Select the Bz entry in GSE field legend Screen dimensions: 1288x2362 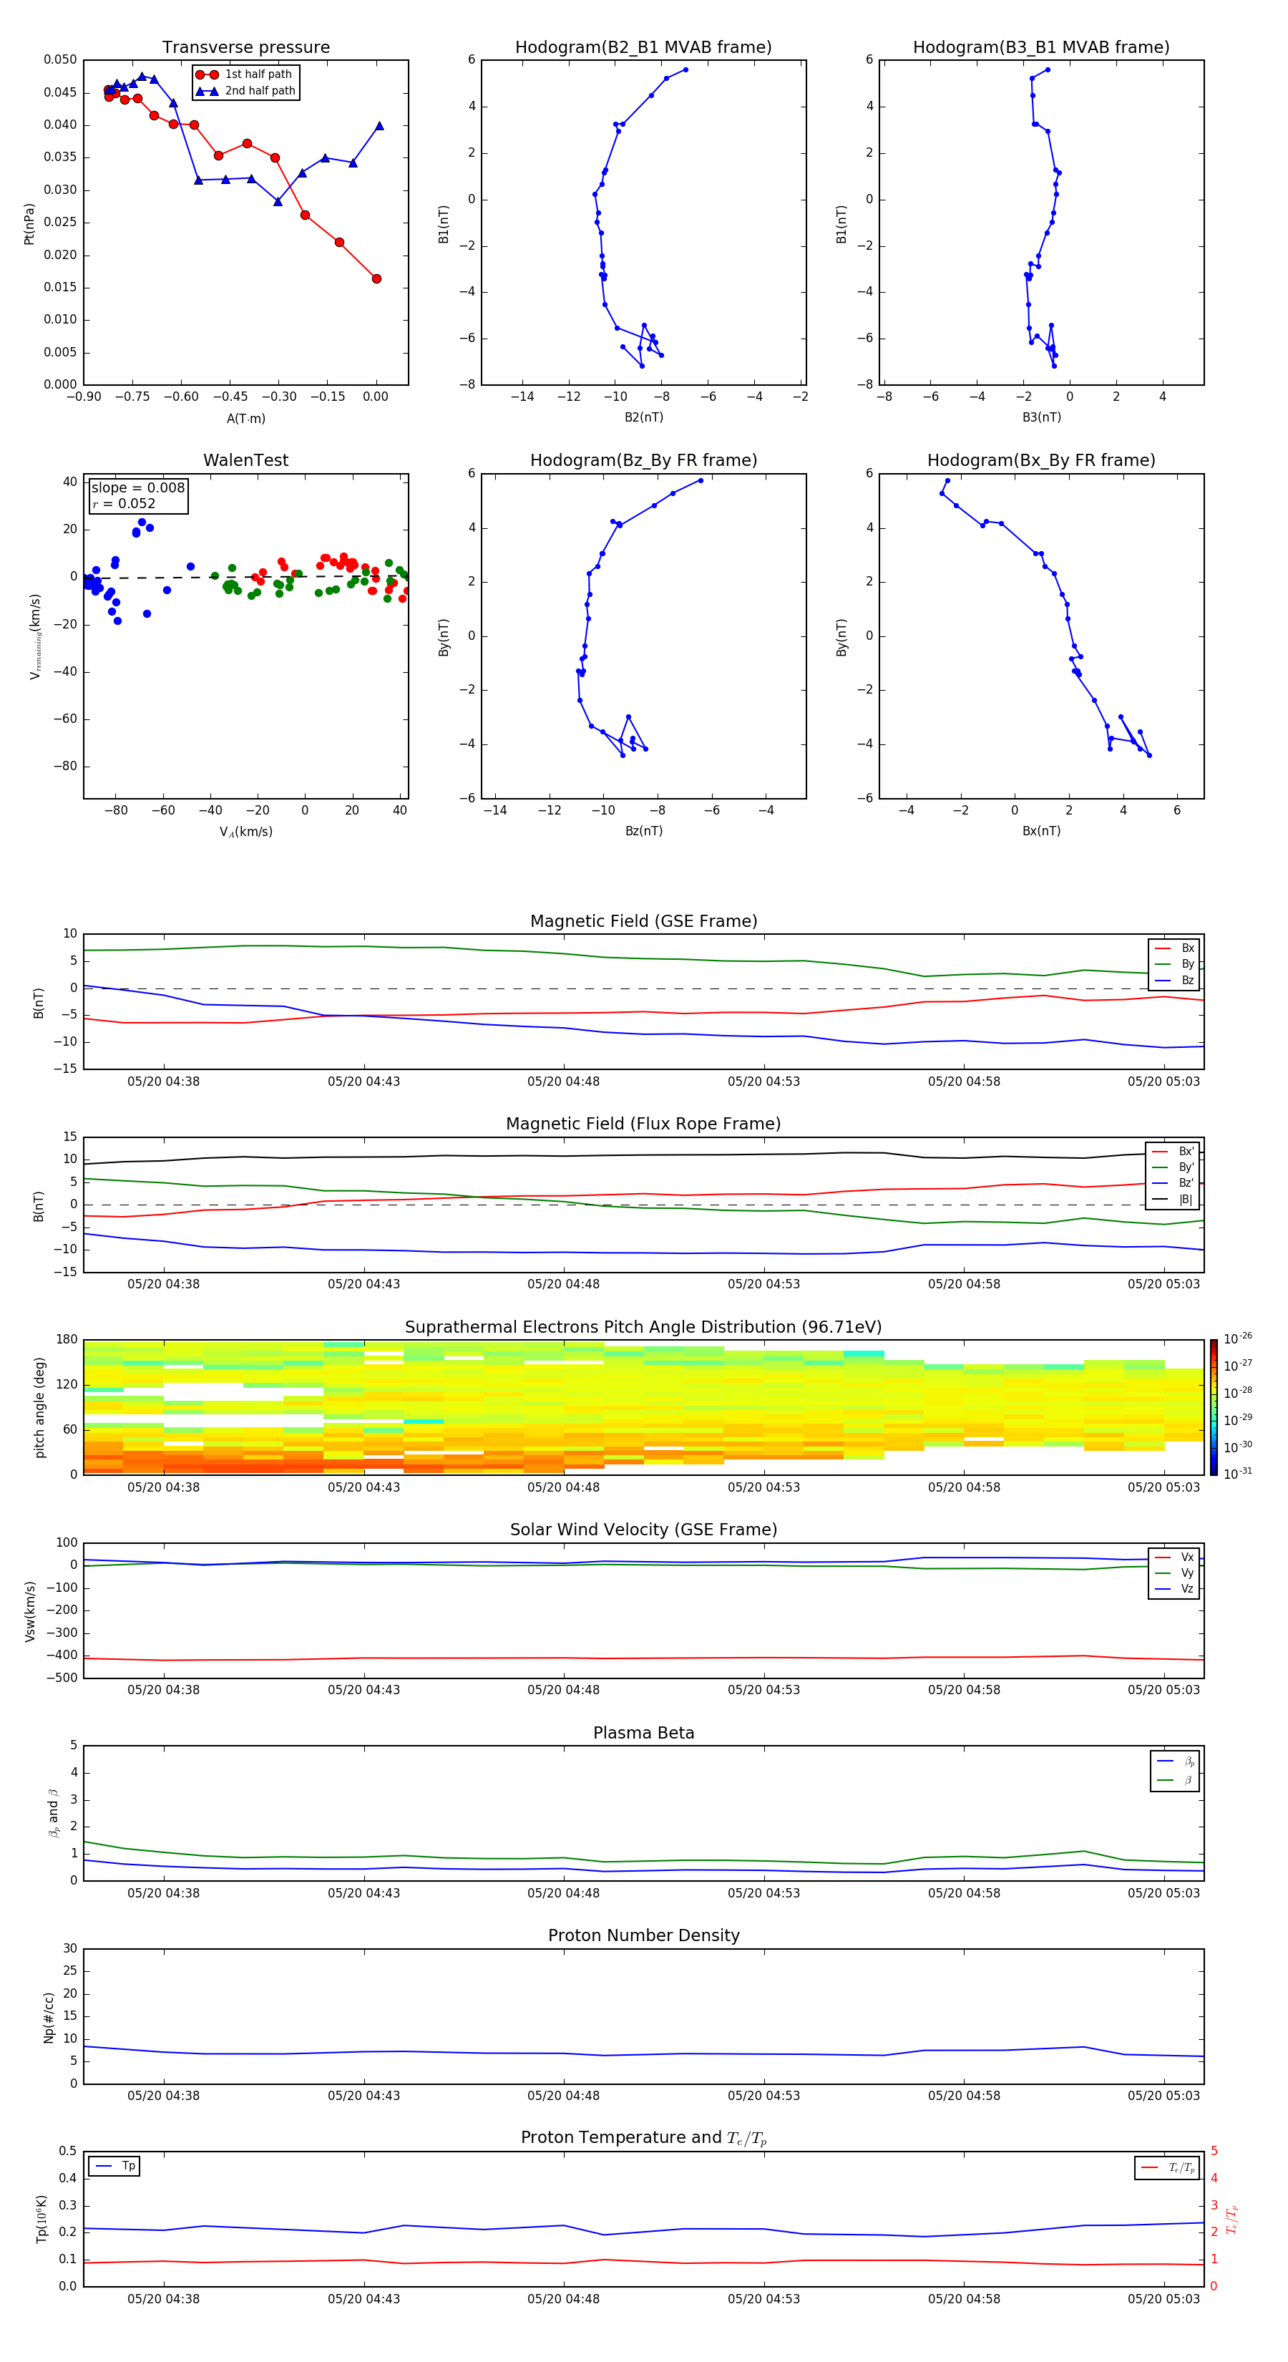pyautogui.click(x=1174, y=981)
